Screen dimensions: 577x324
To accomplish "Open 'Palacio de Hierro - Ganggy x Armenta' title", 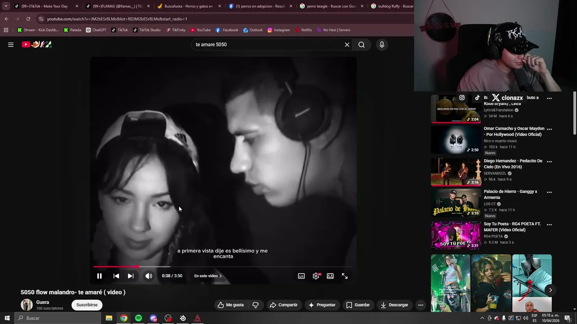I will 510,194.
